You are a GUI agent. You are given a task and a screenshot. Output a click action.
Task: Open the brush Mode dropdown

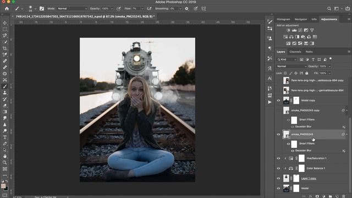pos(72,9)
